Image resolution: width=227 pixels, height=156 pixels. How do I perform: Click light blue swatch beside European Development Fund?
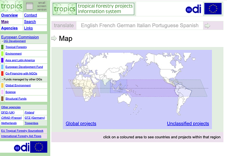(x=2, y=67)
